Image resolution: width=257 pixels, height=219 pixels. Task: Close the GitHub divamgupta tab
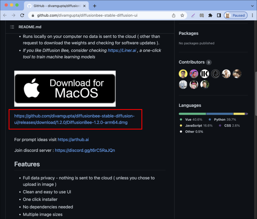click(85, 6)
